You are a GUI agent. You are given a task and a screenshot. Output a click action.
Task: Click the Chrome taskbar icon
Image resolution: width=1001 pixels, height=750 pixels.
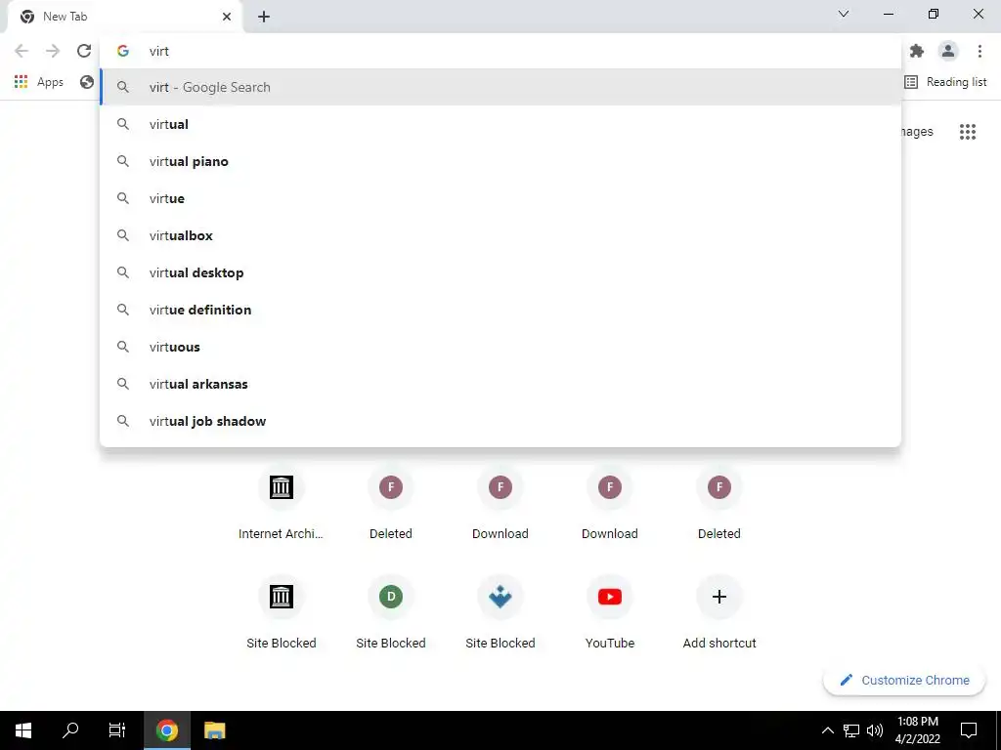[x=166, y=730]
